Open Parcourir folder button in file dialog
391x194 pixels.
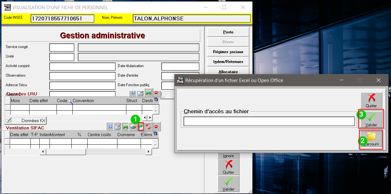[371, 139]
